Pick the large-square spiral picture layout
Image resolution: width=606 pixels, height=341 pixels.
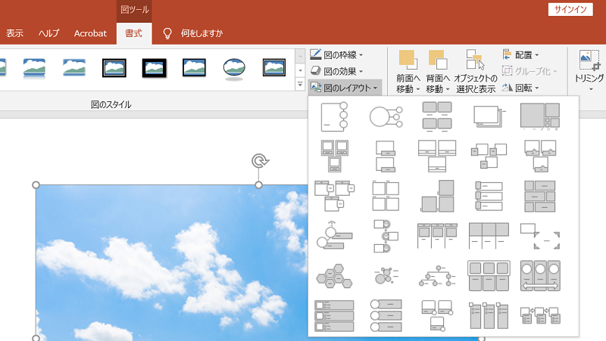(540, 116)
